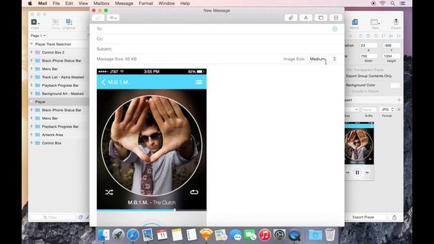Open the photo browser button in Mail
The image size is (434, 244).
tap(321, 18)
